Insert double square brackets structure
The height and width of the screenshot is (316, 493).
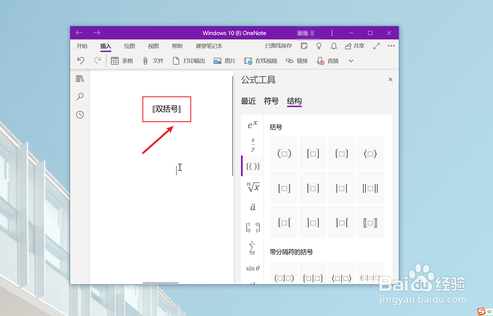click(x=370, y=222)
